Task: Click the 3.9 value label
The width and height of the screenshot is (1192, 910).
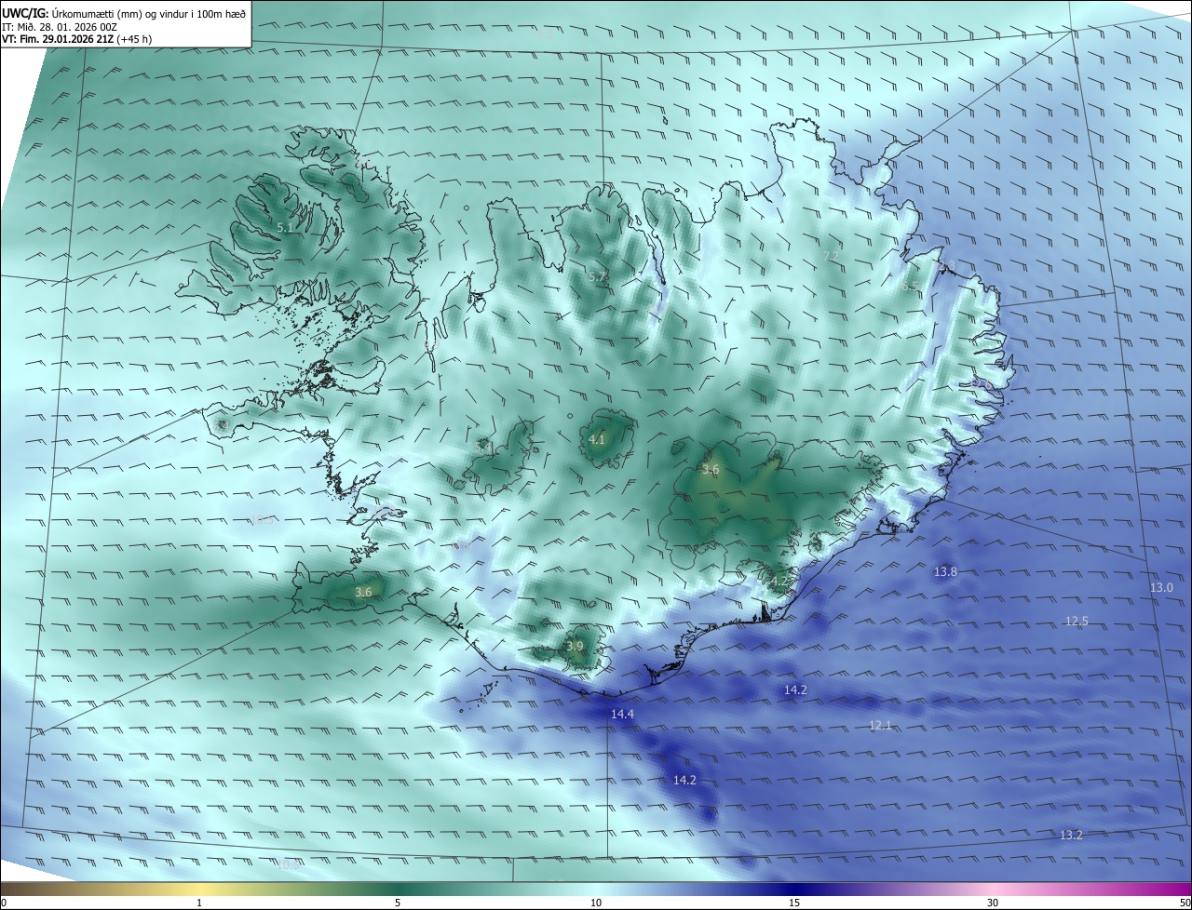Action: click(575, 646)
